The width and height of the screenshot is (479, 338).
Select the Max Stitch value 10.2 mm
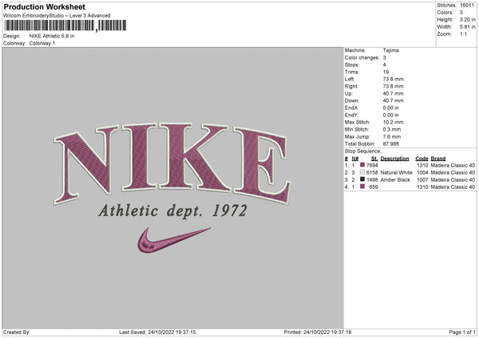point(393,122)
